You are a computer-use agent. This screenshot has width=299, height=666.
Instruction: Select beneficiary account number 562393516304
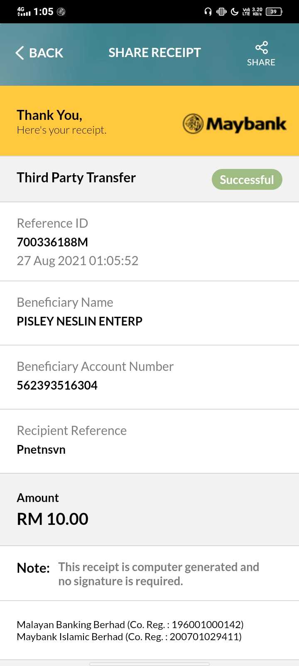click(57, 385)
